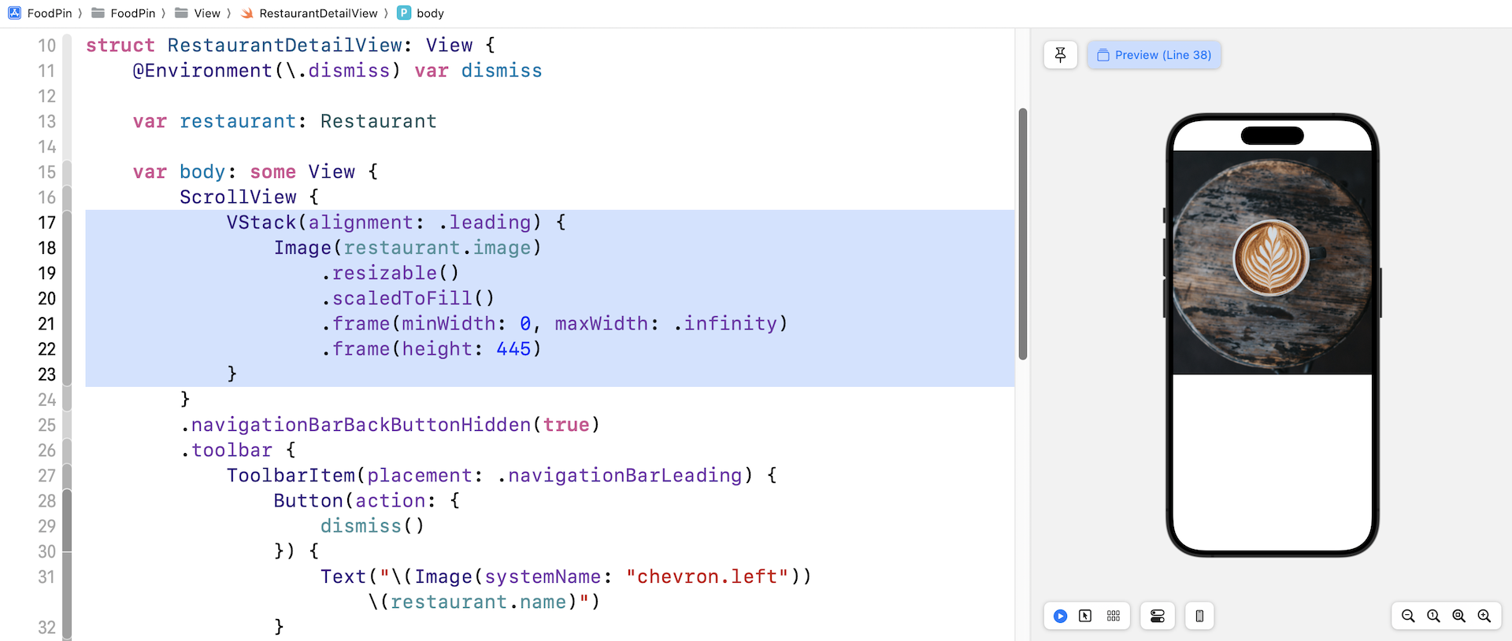Zoom preview to 100 percent
The height and width of the screenshot is (641, 1512).
click(1433, 616)
